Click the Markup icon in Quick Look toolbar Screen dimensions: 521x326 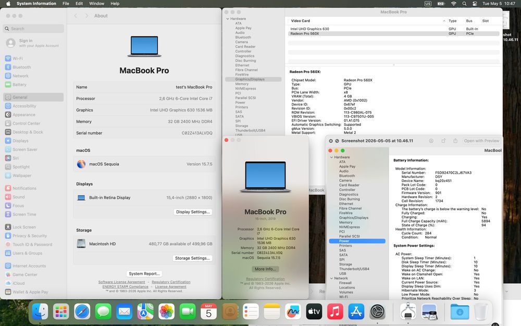point(431,141)
